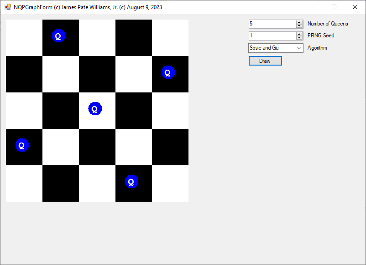This screenshot has width=366, height=265.
Task: Click the queen in the top row
Action: pyautogui.click(x=58, y=36)
